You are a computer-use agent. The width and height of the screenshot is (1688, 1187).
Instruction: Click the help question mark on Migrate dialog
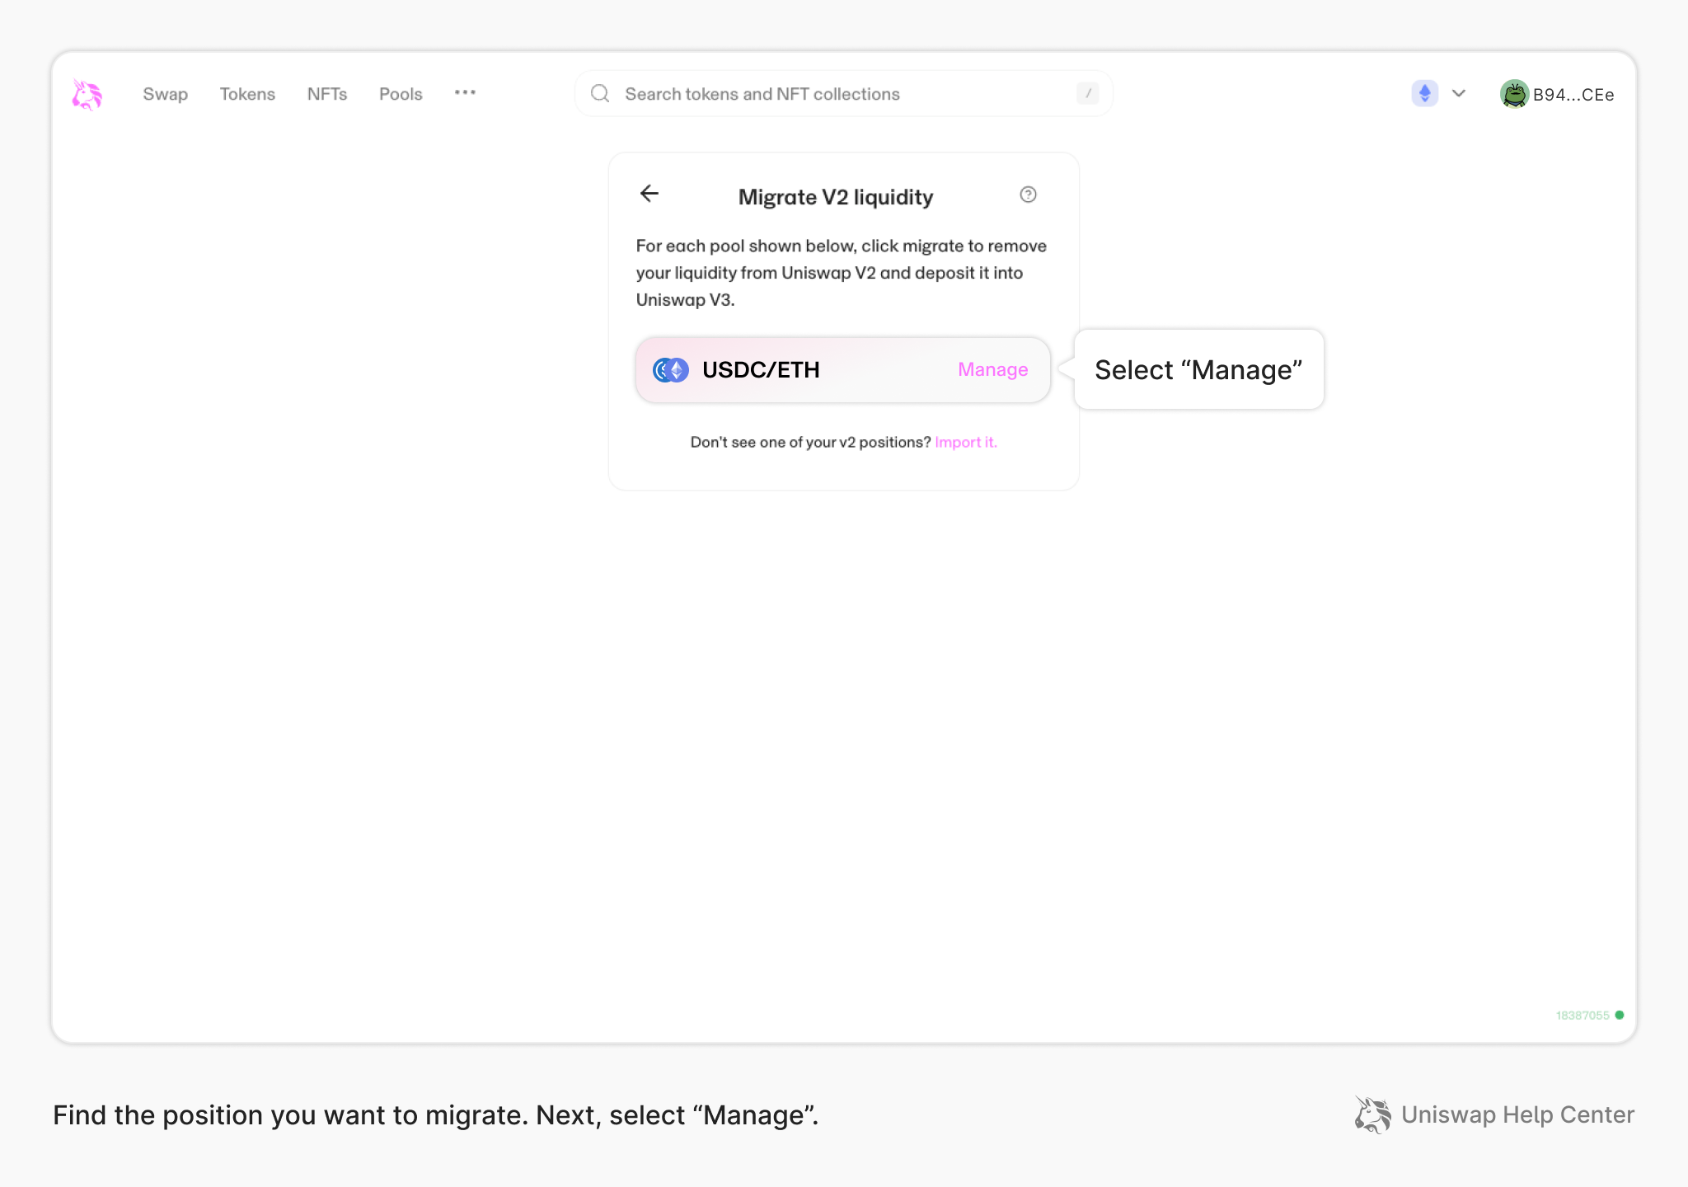[1028, 195]
